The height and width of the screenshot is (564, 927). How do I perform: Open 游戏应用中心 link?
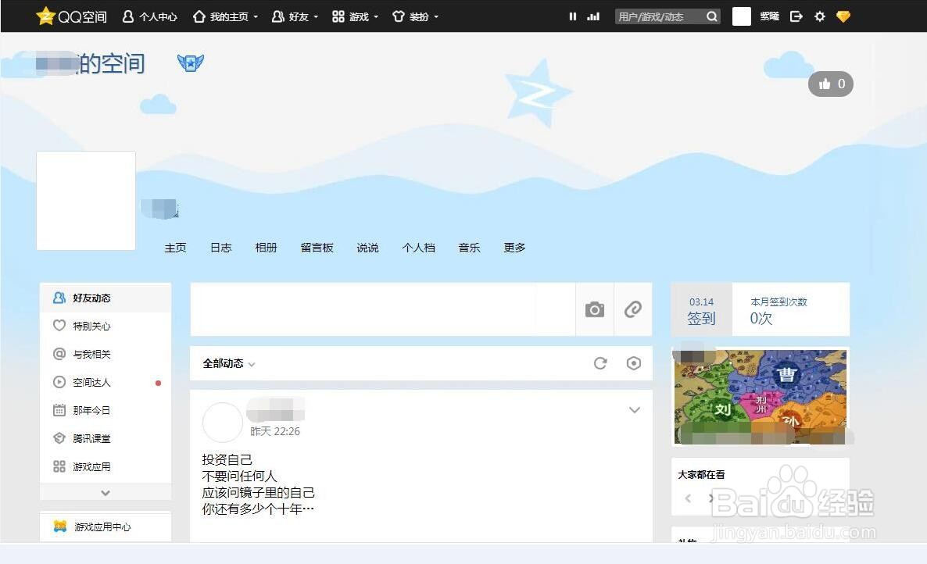point(102,527)
